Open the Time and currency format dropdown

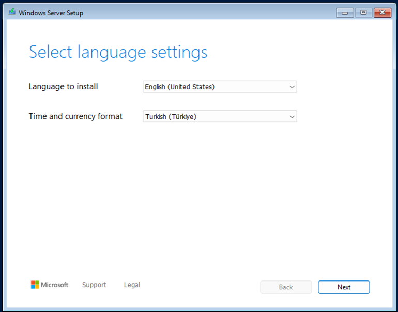point(220,116)
